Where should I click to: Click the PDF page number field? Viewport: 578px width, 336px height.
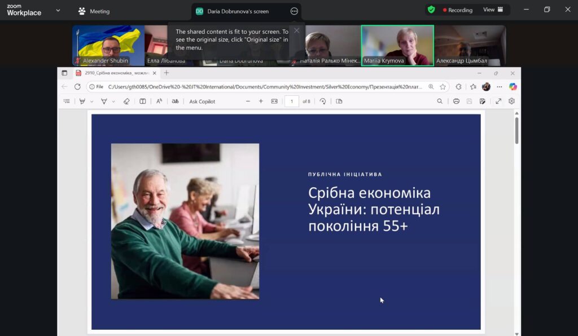point(292,101)
